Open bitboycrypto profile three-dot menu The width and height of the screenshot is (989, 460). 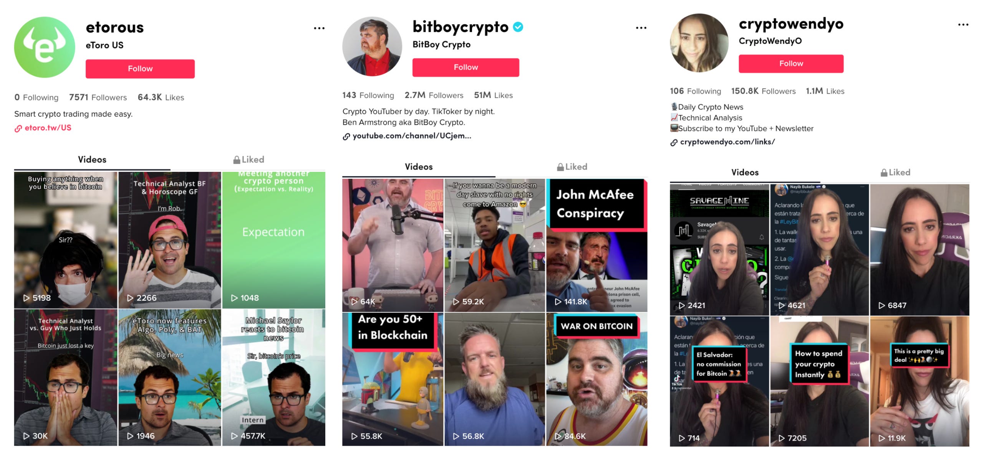pyautogui.click(x=641, y=28)
